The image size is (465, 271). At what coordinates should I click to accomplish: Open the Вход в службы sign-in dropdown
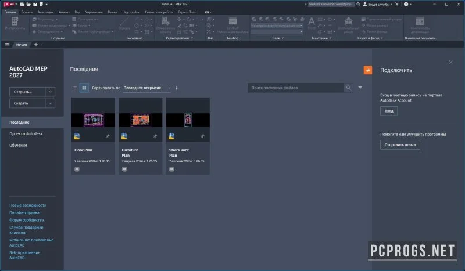(x=377, y=4)
